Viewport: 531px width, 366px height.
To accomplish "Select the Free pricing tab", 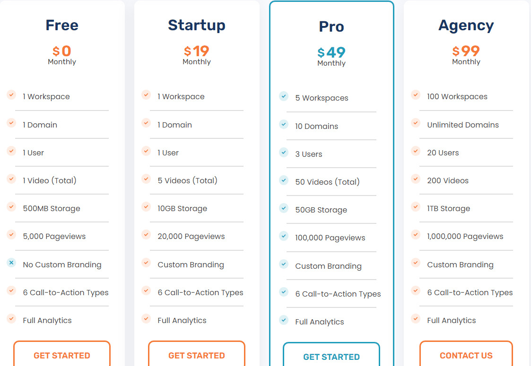I will [x=62, y=25].
